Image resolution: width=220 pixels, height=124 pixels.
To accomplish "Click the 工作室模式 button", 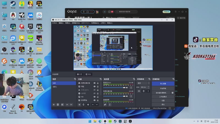I will pyautogui.click(x=163, y=97).
